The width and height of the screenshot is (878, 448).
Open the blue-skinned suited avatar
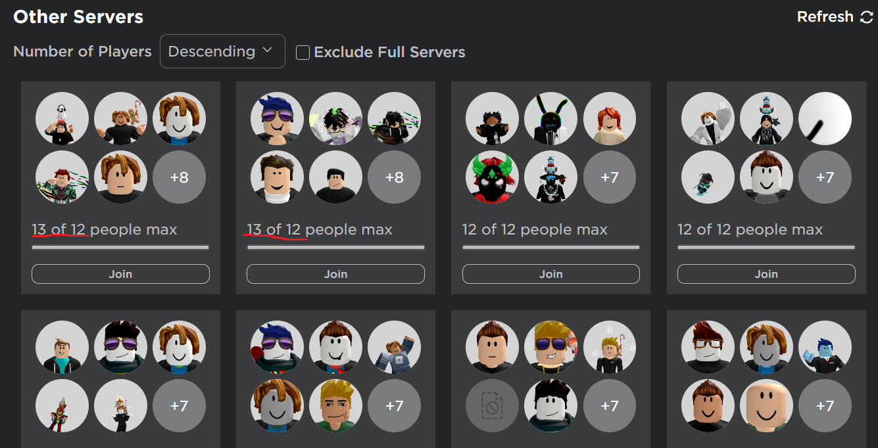[825, 347]
